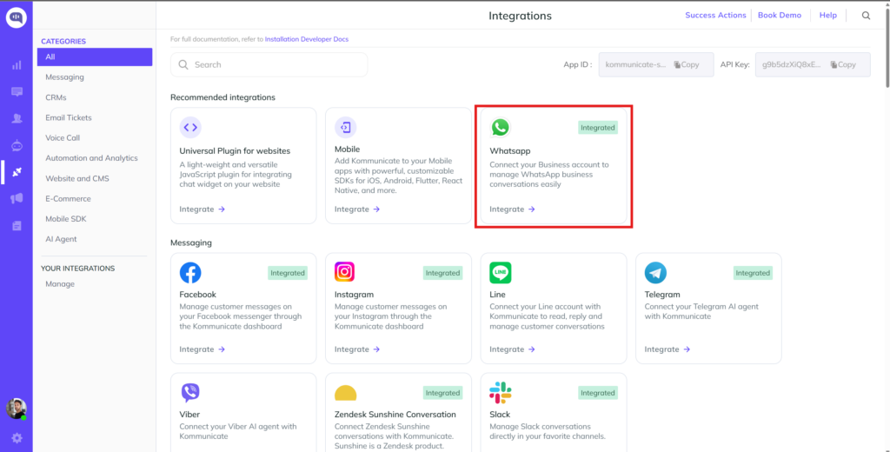Click the Mobile SDK card icon
The height and width of the screenshot is (452, 890).
pos(346,127)
